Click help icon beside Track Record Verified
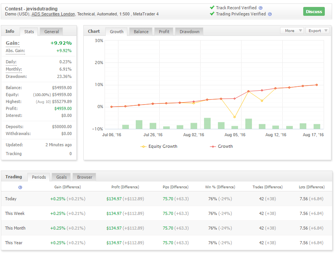Image resolution: width=336 pixels, height=257 pixels. (261, 8)
